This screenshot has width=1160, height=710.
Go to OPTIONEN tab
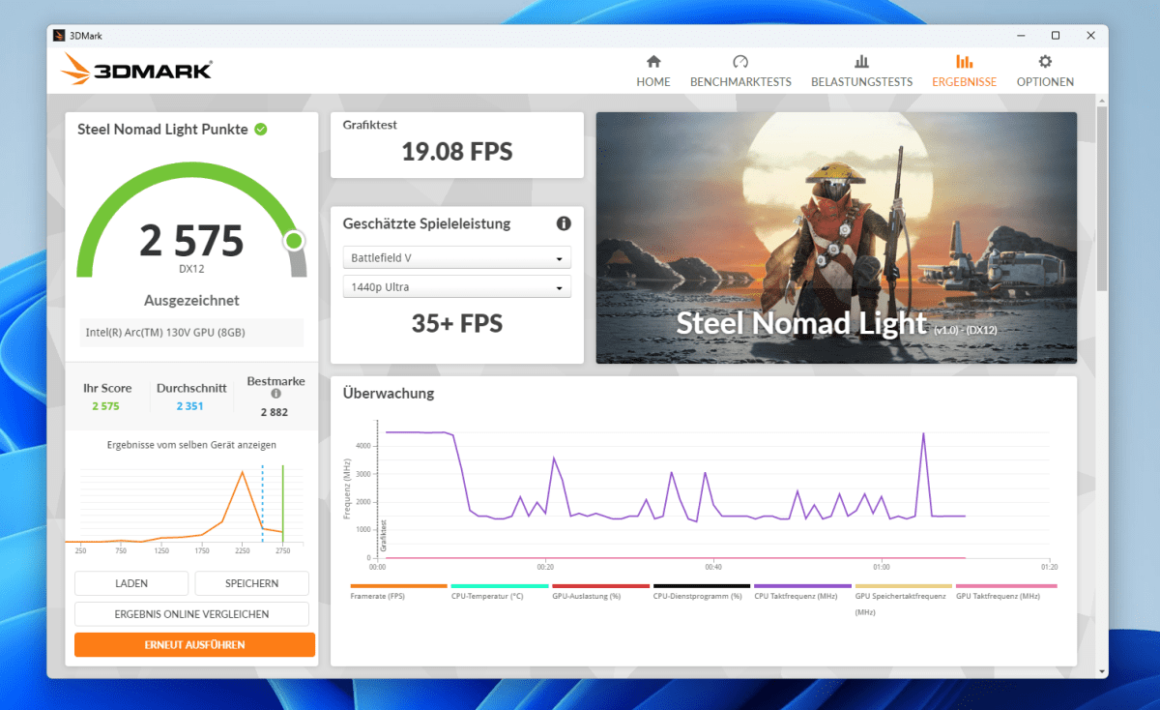click(x=1045, y=82)
